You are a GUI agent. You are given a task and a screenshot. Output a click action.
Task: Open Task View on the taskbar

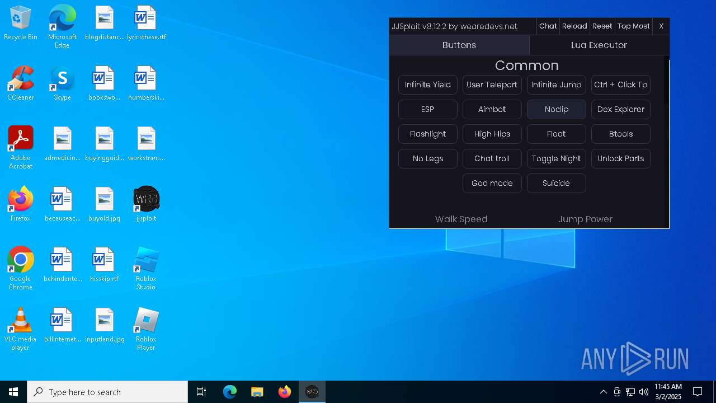[x=201, y=392]
